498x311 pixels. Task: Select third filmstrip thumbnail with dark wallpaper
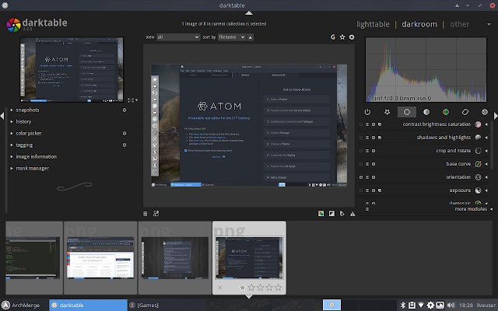[174, 258]
